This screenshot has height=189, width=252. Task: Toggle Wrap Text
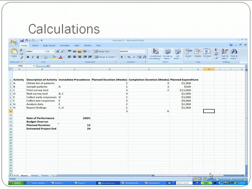click(x=102, y=51)
